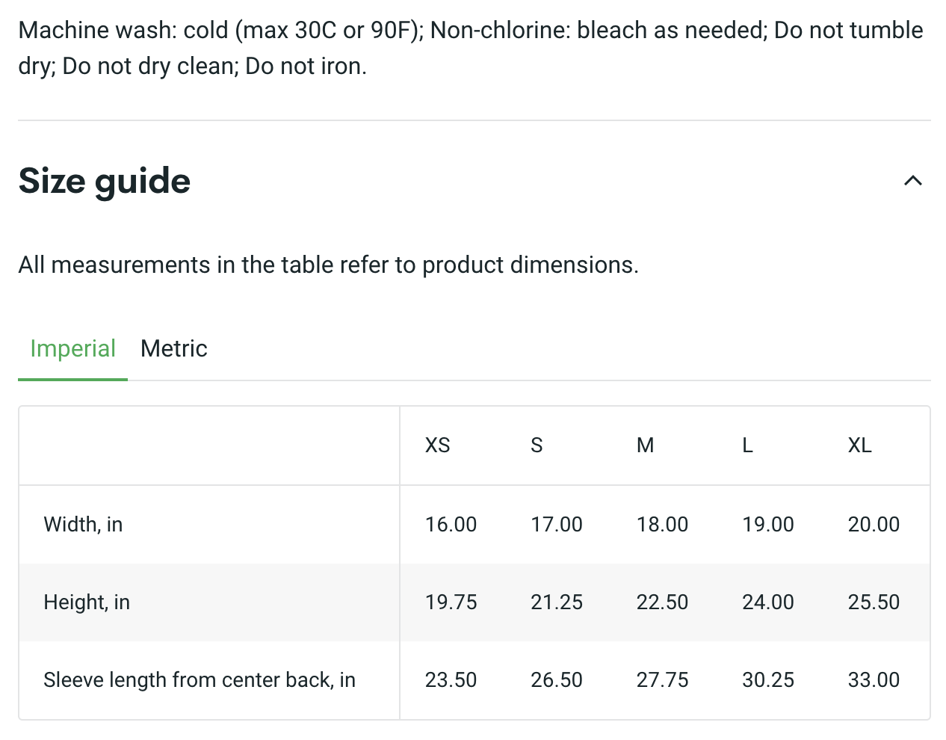946x740 pixels.
Task: Select the Imperial tab
Action: pyautogui.click(x=72, y=348)
